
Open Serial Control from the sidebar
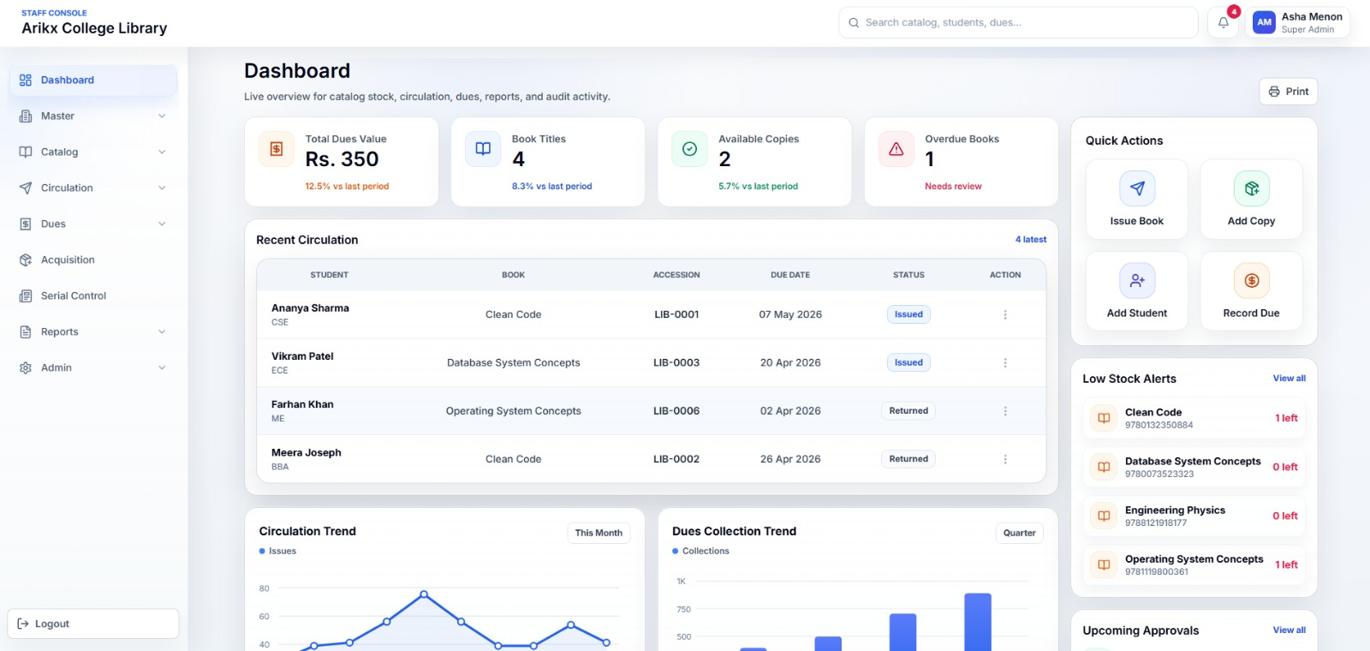(x=74, y=296)
